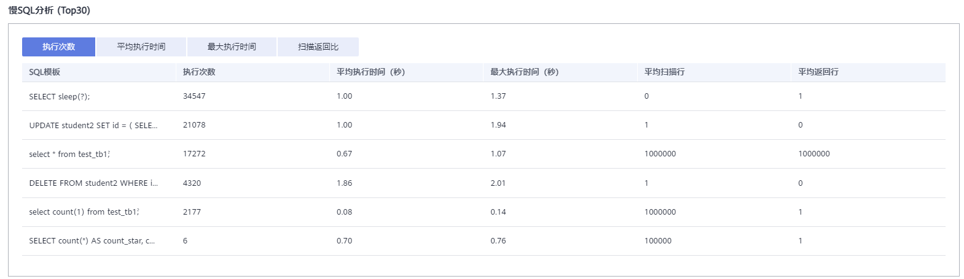
Task: Click the 0.08 average execution time
Action: pyautogui.click(x=344, y=212)
